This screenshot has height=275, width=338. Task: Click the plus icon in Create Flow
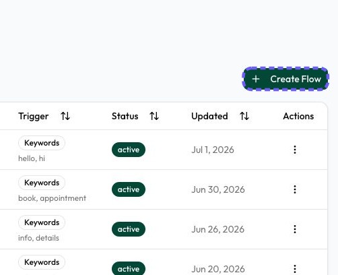256,79
